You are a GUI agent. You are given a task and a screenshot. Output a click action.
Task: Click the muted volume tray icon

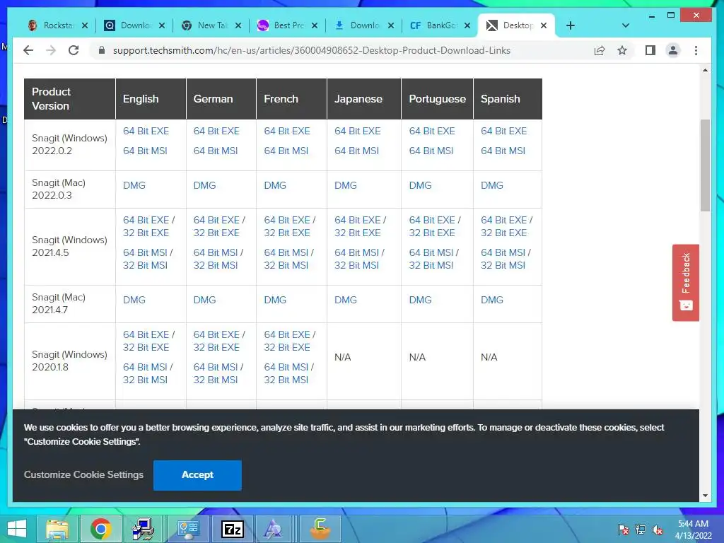(657, 530)
